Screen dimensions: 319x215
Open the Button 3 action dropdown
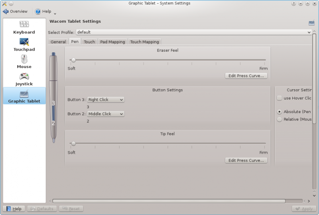[x=106, y=100]
